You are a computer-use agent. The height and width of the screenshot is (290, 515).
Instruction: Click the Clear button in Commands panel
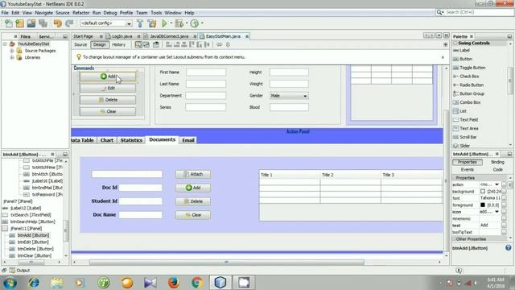(x=107, y=111)
